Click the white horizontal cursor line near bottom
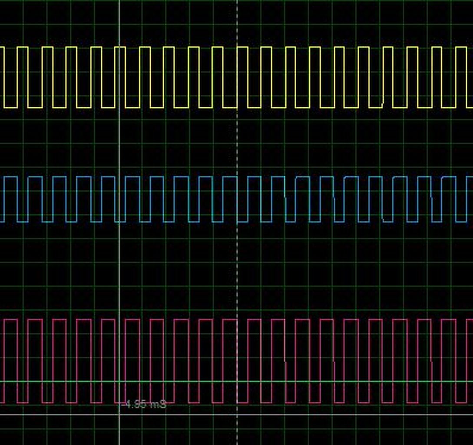Screen dimensions: 473x445 click(236, 415)
